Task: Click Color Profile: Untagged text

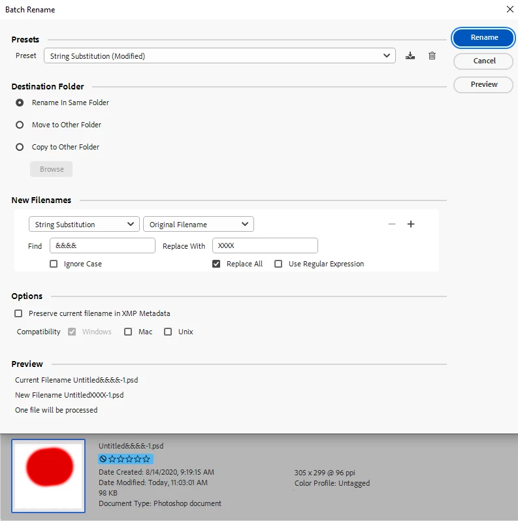Action: 332,483
